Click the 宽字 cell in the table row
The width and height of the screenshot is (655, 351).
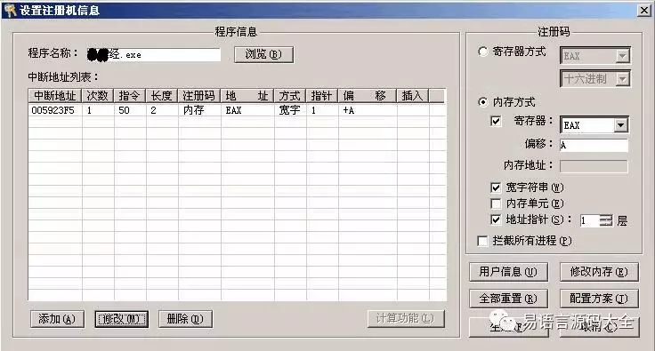290,110
